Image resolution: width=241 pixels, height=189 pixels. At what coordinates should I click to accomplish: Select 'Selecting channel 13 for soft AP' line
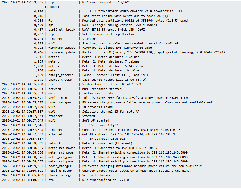(x=111, y=112)
